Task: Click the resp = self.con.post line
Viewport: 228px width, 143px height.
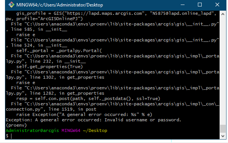Action: tap(88, 99)
